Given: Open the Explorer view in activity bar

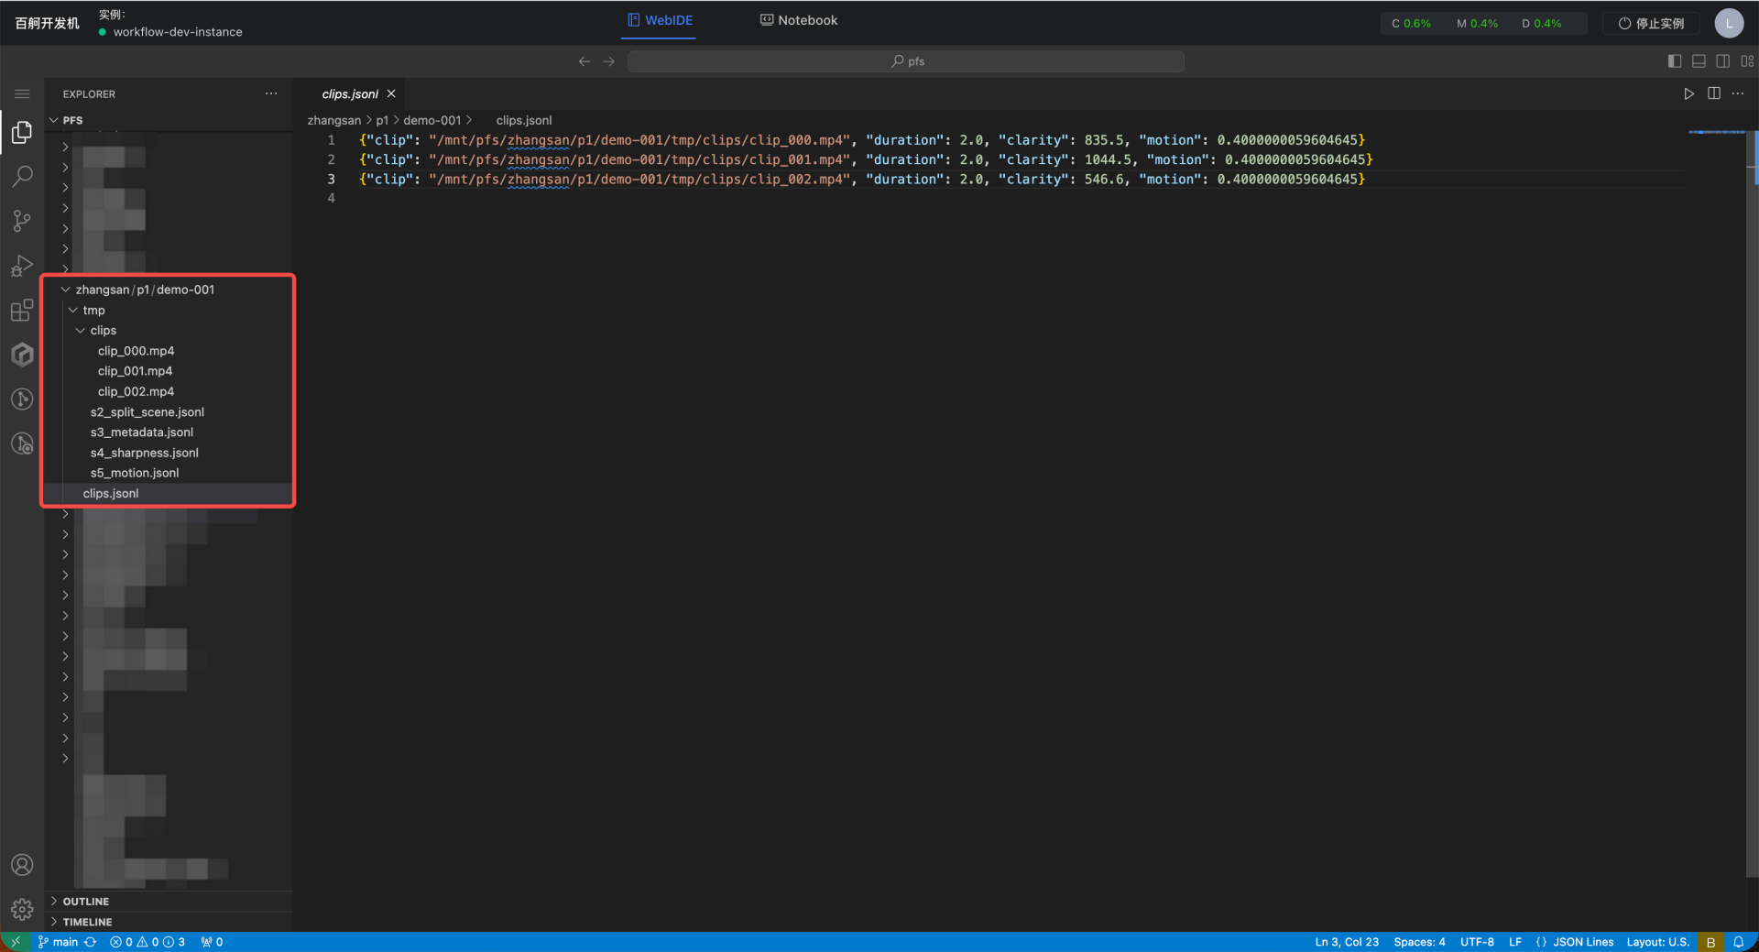Looking at the screenshot, I should tap(22, 133).
